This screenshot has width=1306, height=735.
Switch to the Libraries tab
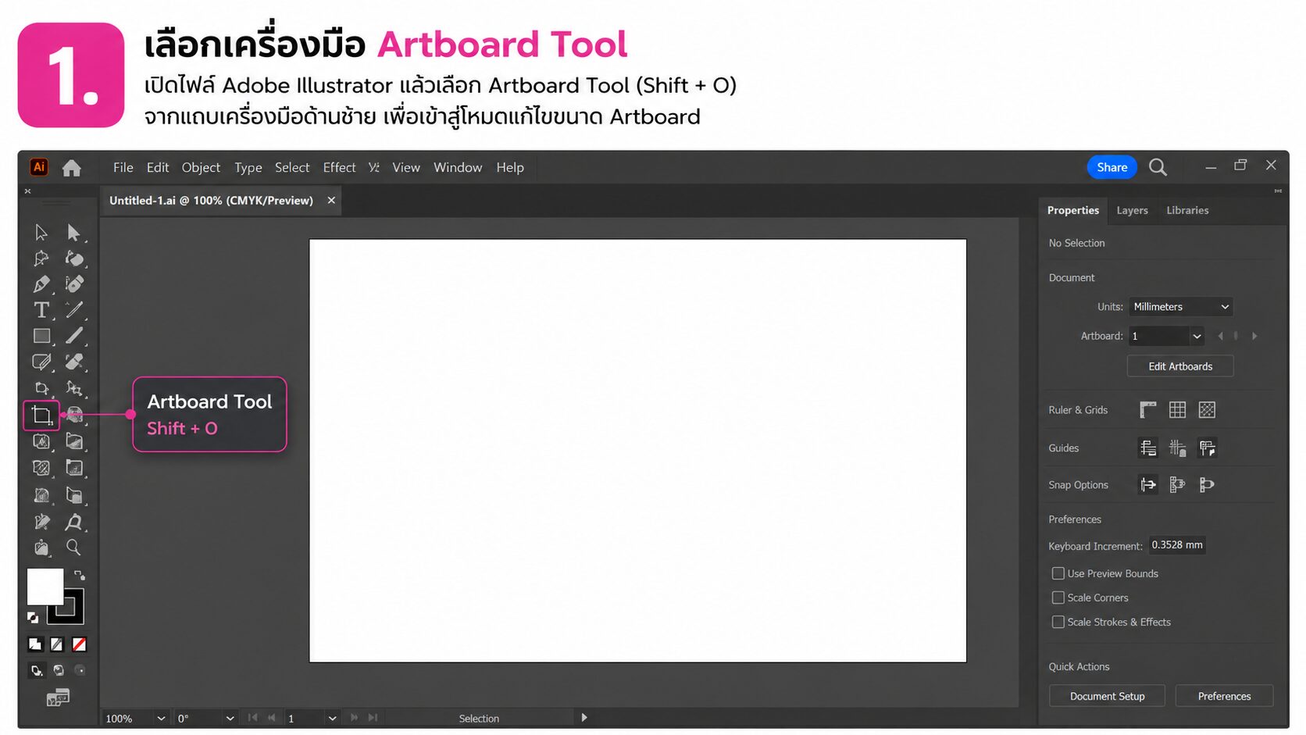click(x=1187, y=210)
